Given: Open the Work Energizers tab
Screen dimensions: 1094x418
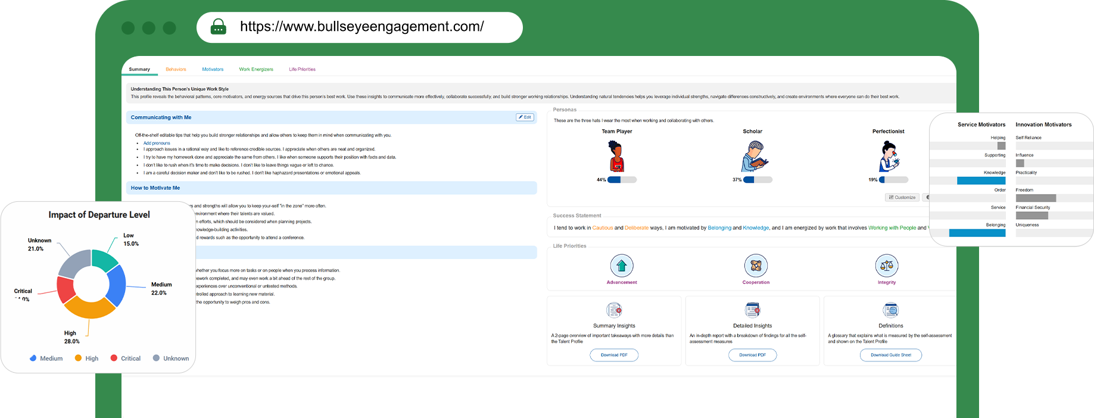Looking at the screenshot, I should (256, 70).
